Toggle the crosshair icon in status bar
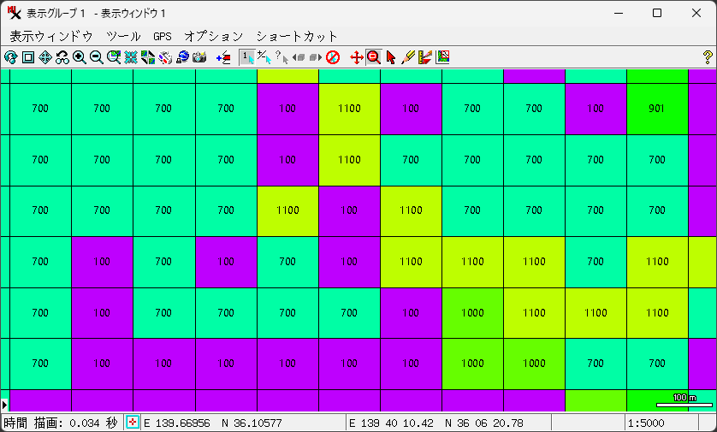 click(133, 423)
